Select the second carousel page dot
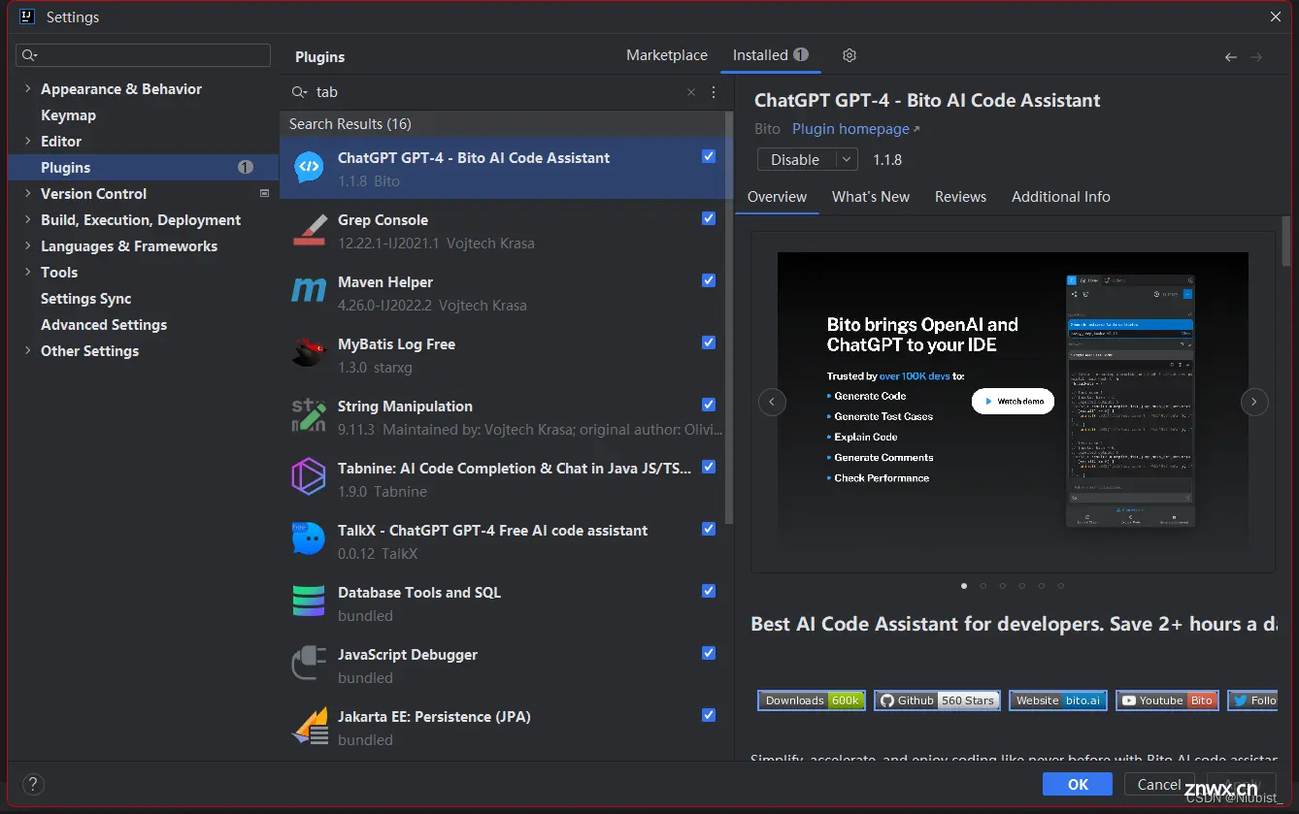 983,586
